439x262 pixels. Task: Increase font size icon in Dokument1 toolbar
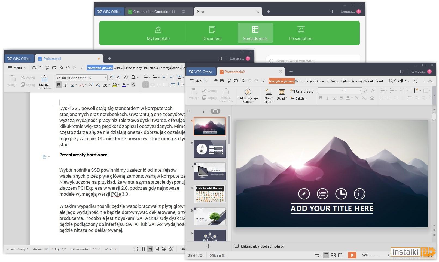coord(111,78)
